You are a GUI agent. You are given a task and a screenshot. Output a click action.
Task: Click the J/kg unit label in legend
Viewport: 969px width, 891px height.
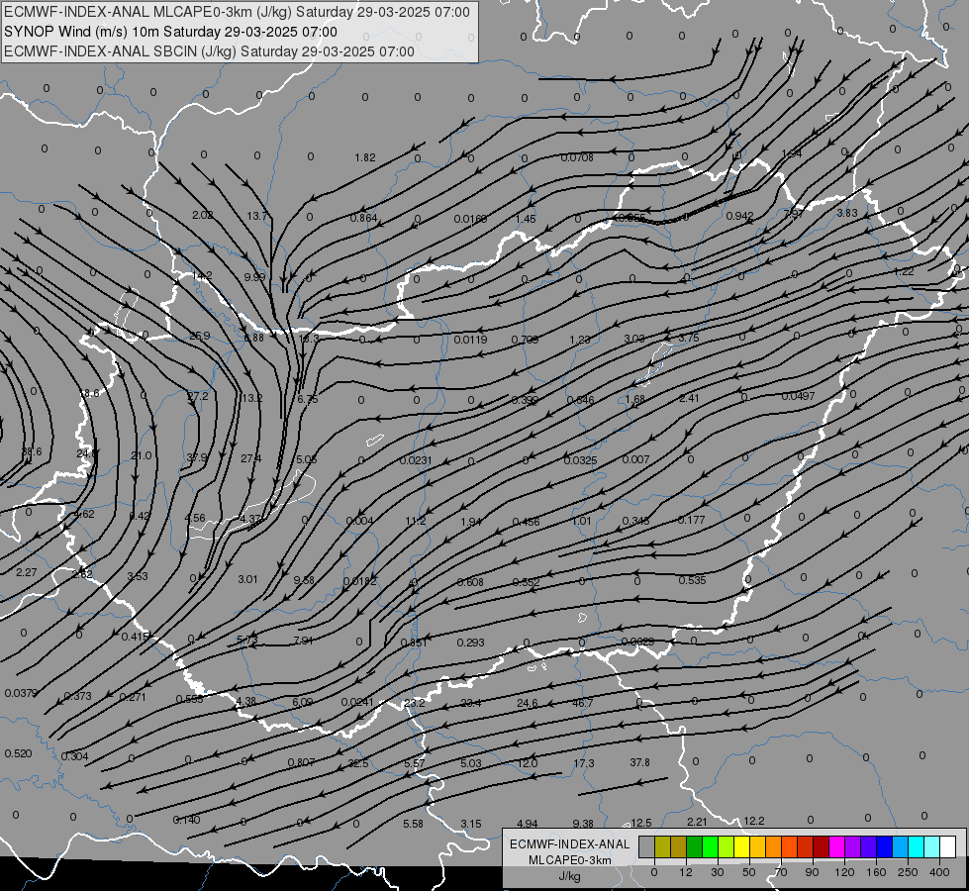coord(569,875)
